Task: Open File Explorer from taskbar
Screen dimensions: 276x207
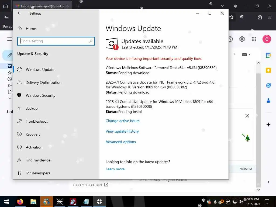Action: click(x=33, y=202)
